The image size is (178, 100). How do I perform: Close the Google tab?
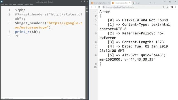coord(150,3)
